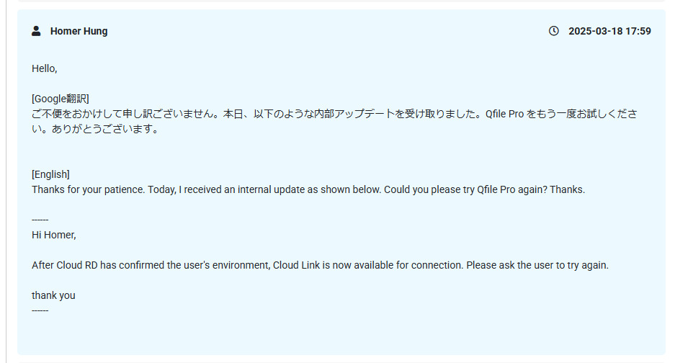Screen dimensions: 675x363
Task: Click "Qfile Pro again?" in the English sentence
Action: [515, 189]
